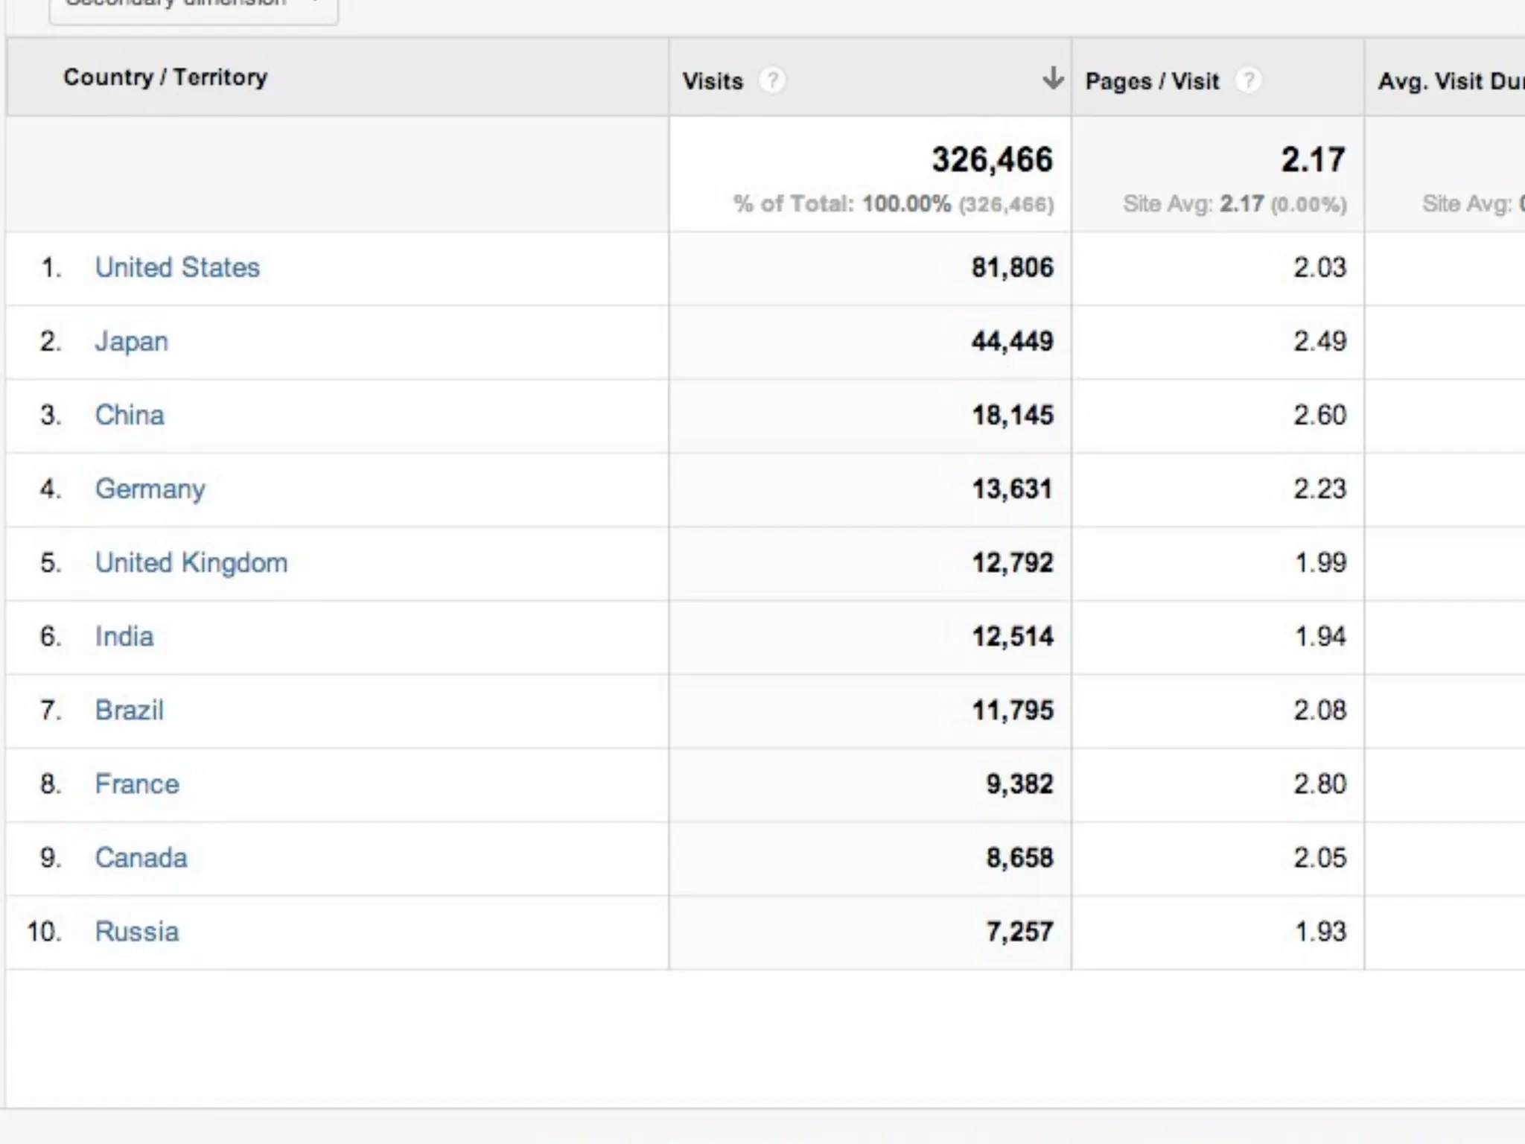
Task: Select pages per visit 2.08
Action: [1320, 710]
